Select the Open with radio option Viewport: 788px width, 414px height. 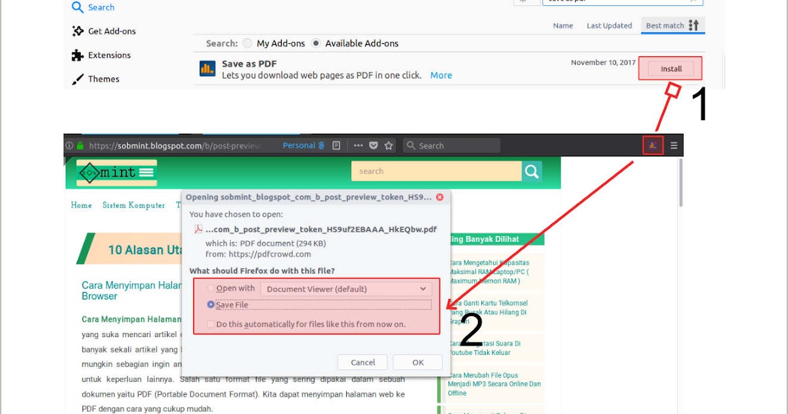click(211, 288)
